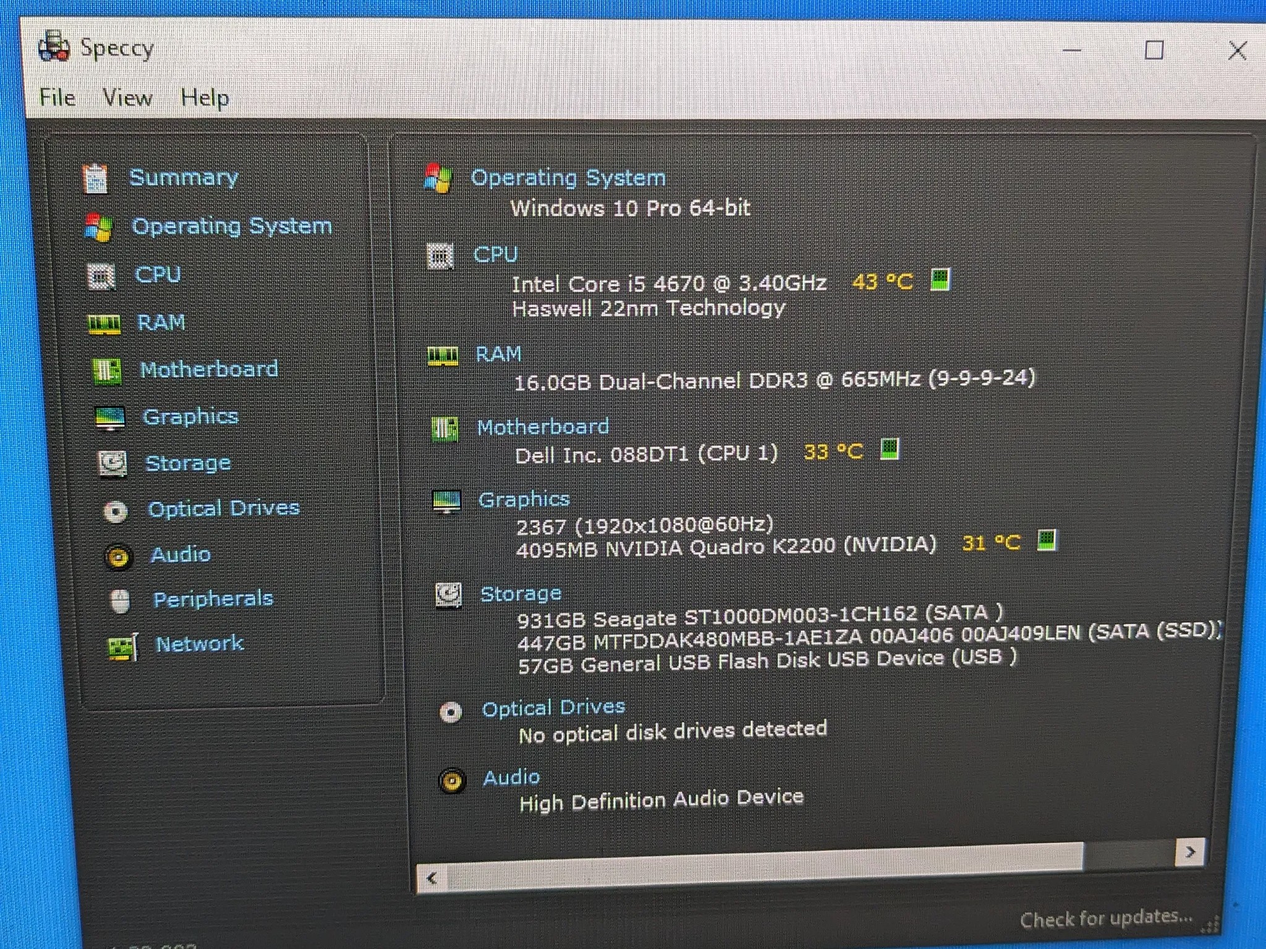This screenshot has width=1266, height=949.
Task: Go to the CPU section in sidebar
Action: (x=158, y=274)
